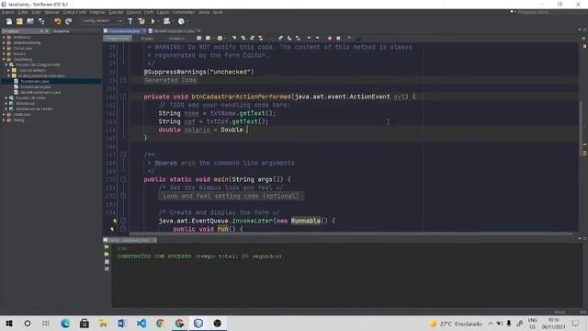
Task: Switch editor to the Histórico view
Action: 176,39
